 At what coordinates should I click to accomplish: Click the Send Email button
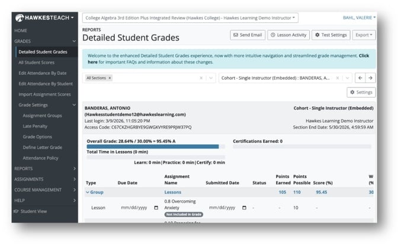pyautogui.click(x=248, y=35)
